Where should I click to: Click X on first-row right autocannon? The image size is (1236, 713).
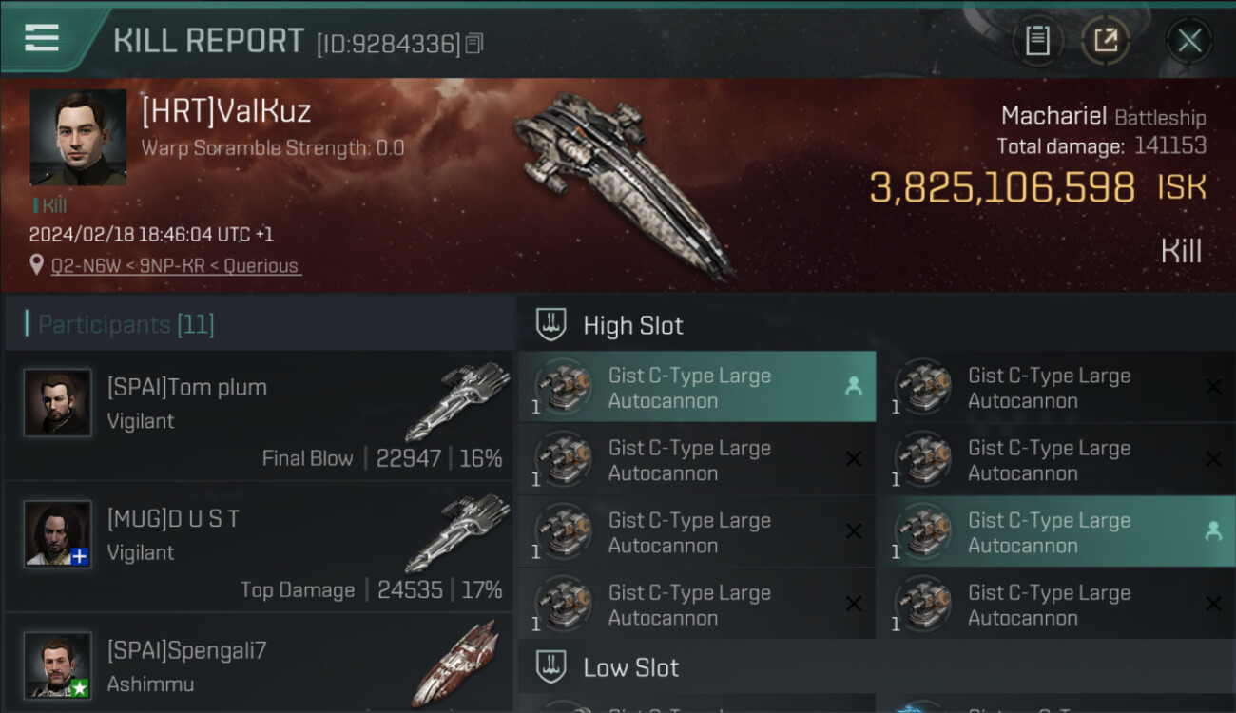coord(1213,387)
